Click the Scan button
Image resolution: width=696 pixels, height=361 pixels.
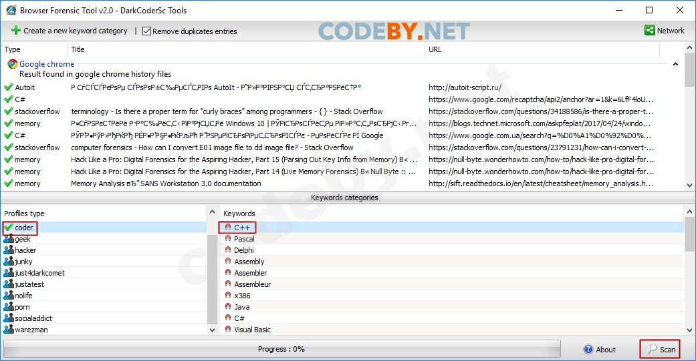click(660, 349)
